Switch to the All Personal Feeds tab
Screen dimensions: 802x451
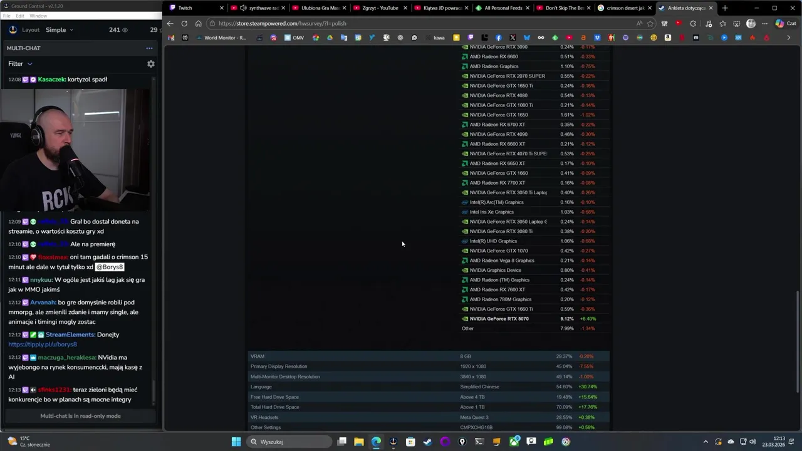pyautogui.click(x=503, y=8)
